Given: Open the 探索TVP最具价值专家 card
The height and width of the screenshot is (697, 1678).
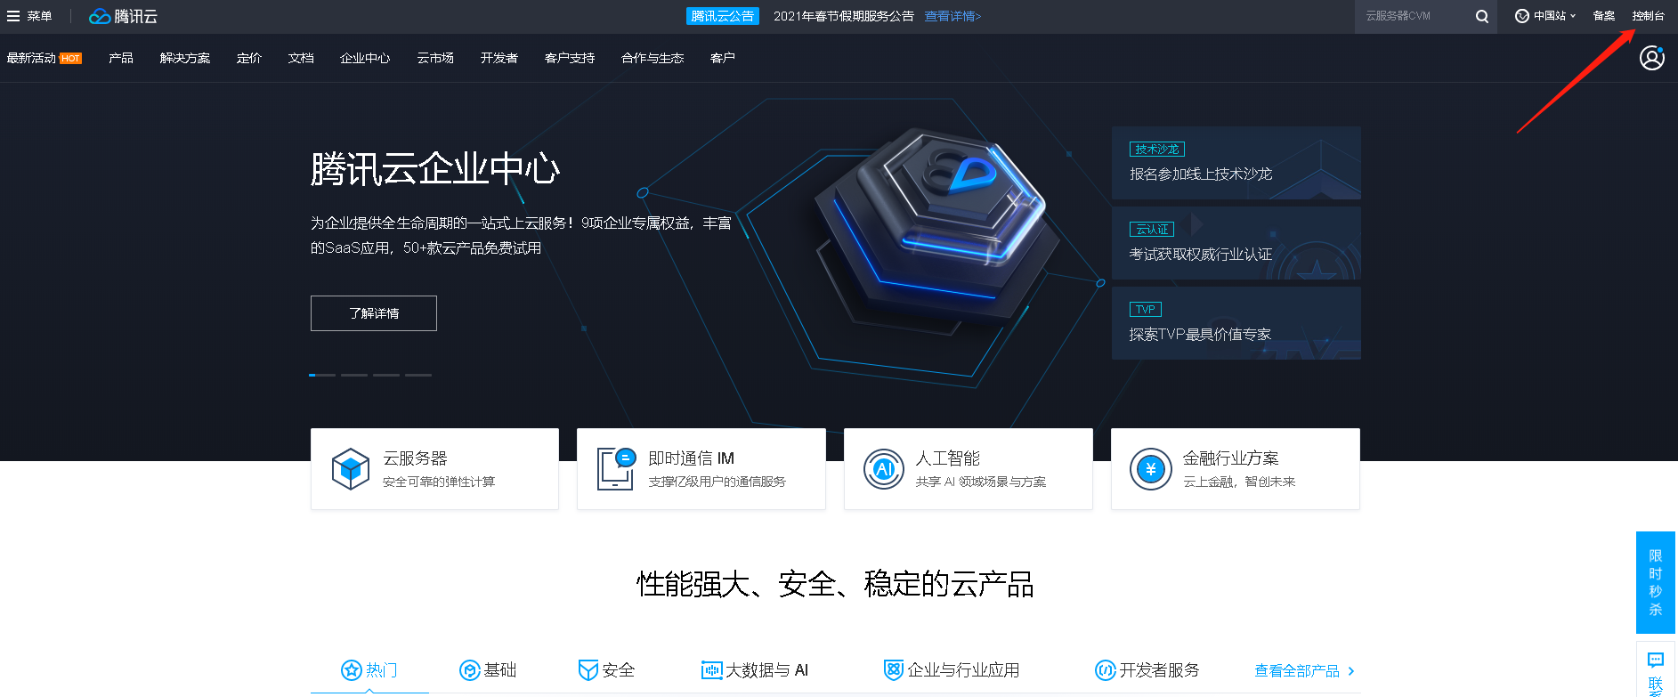Looking at the screenshot, I should [1236, 323].
